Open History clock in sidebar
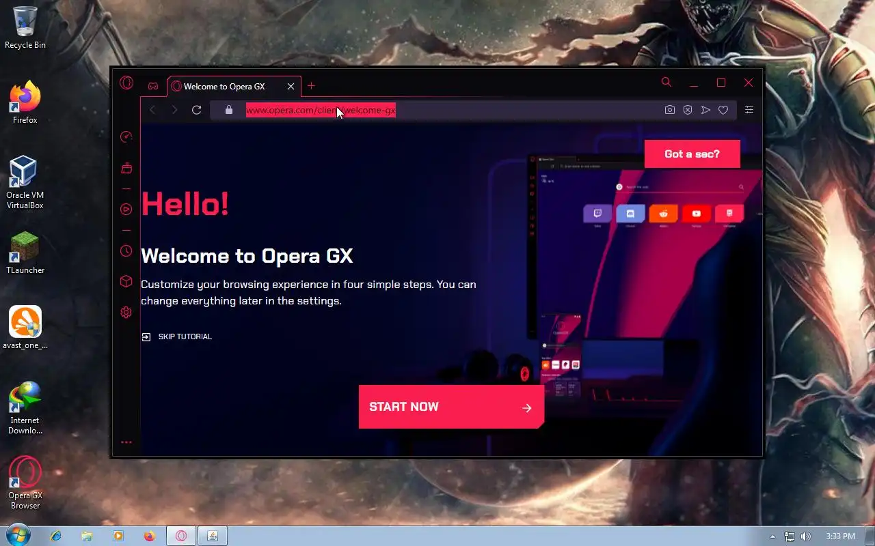This screenshot has height=546, width=875. click(x=126, y=251)
